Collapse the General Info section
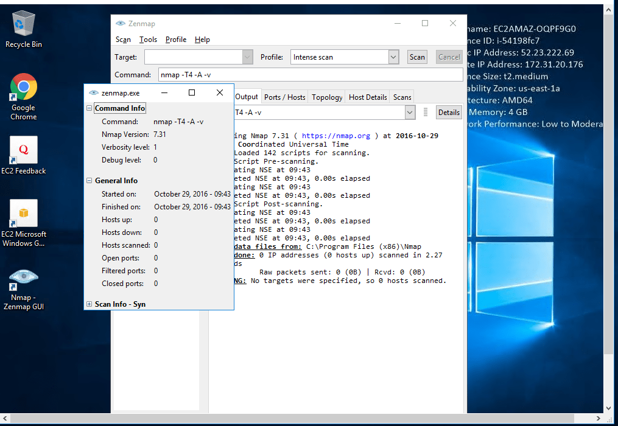The height and width of the screenshot is (426, 618). coord(90,181)
